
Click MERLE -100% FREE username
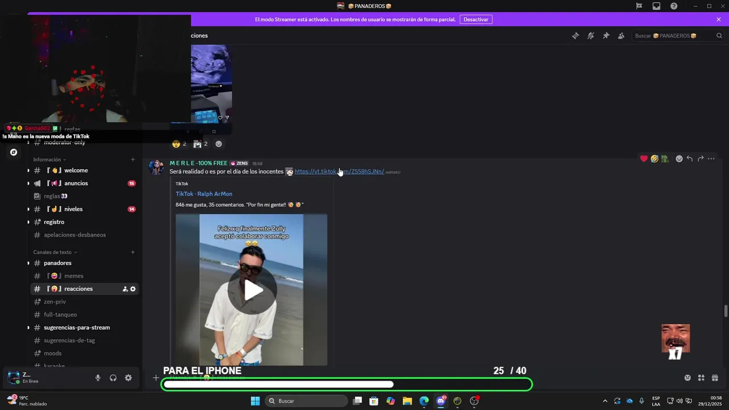point(198,163)
